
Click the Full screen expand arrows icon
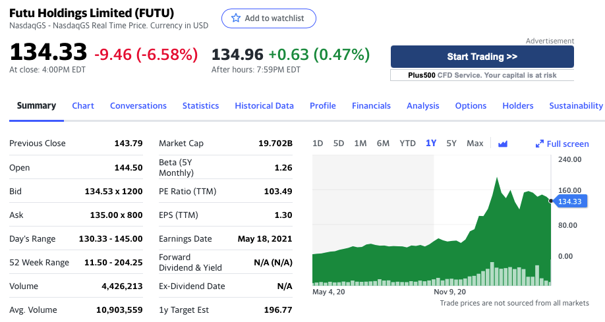pyautogui.click(x=539, y=144)
